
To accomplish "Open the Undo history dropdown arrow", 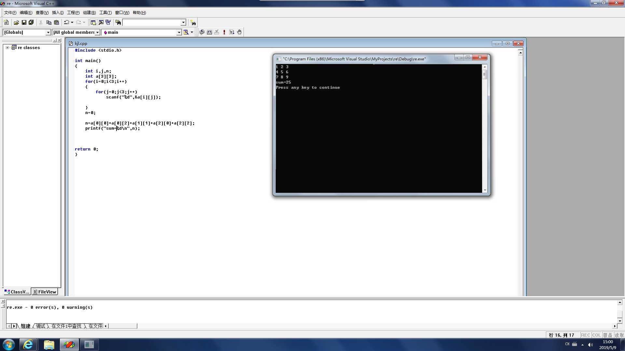I will coord(72,22).
